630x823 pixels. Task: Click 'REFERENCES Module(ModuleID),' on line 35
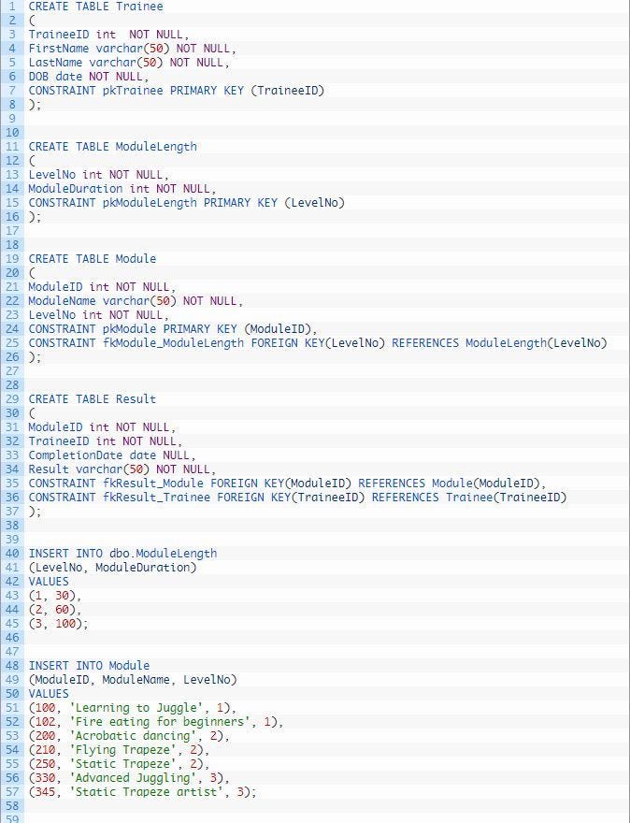click(x=452, y=484)
